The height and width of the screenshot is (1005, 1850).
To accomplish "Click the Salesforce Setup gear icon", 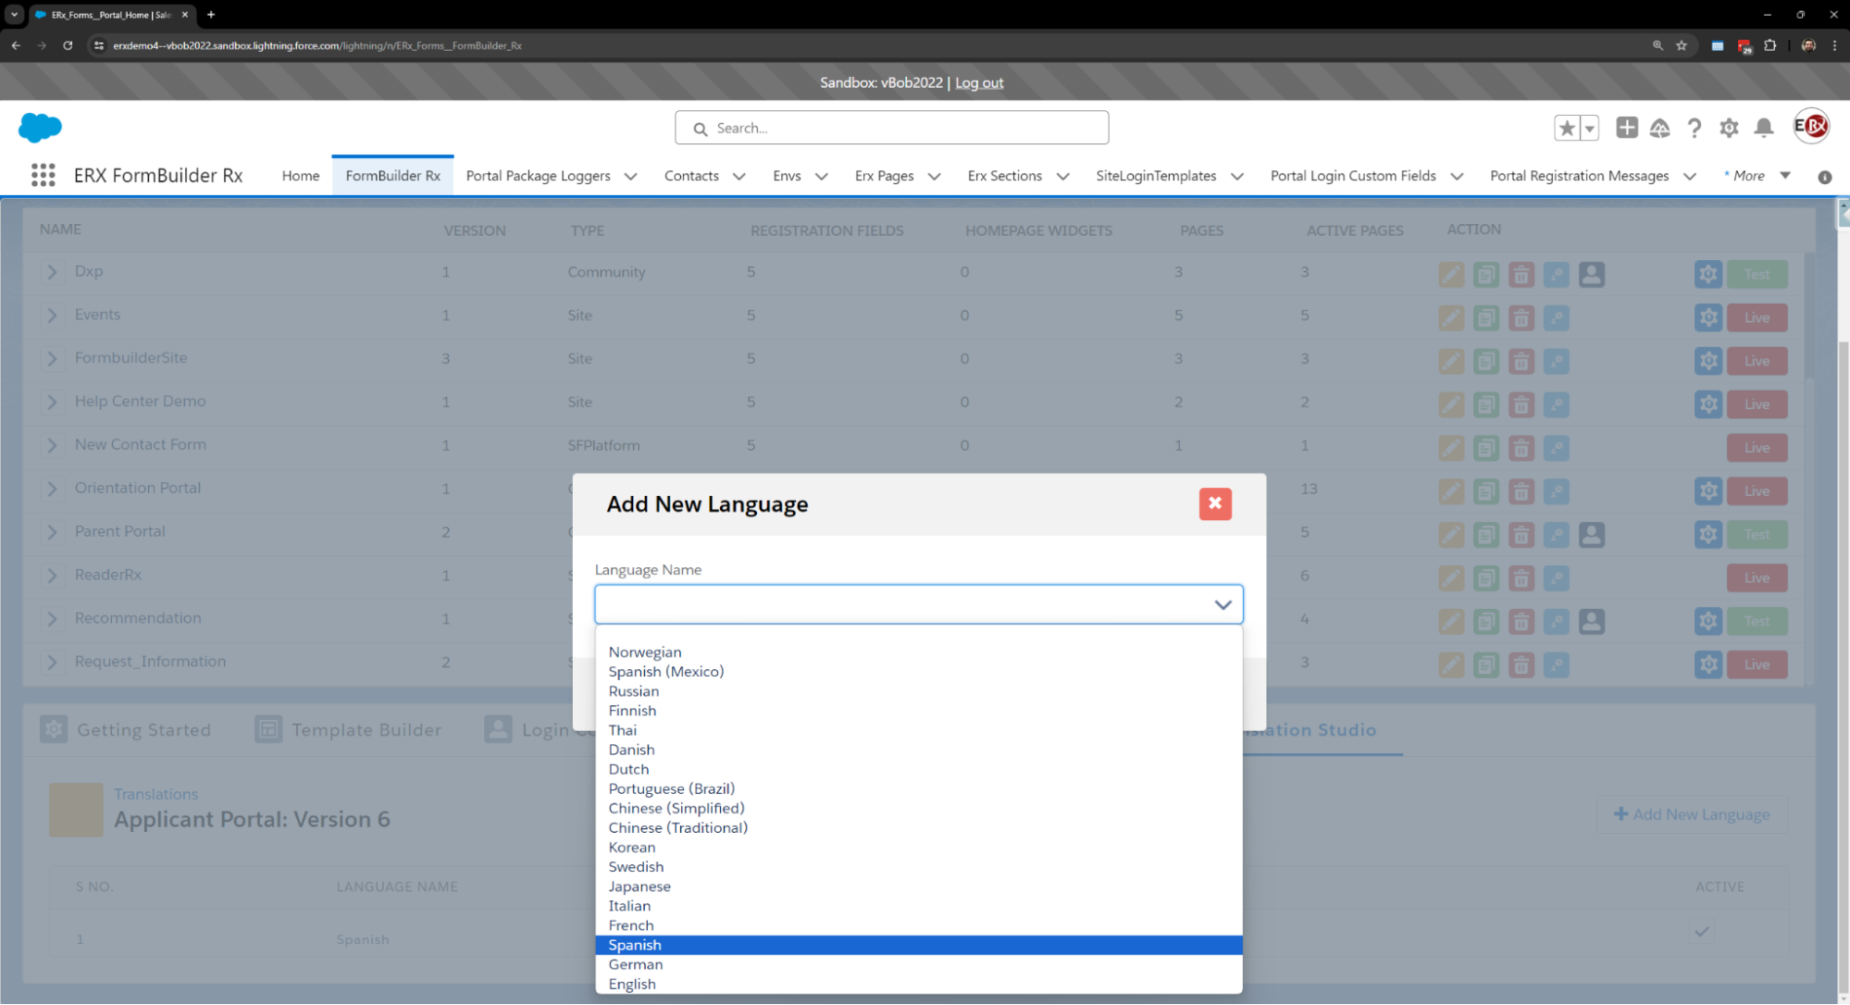I will click(x=1728, y=128).
